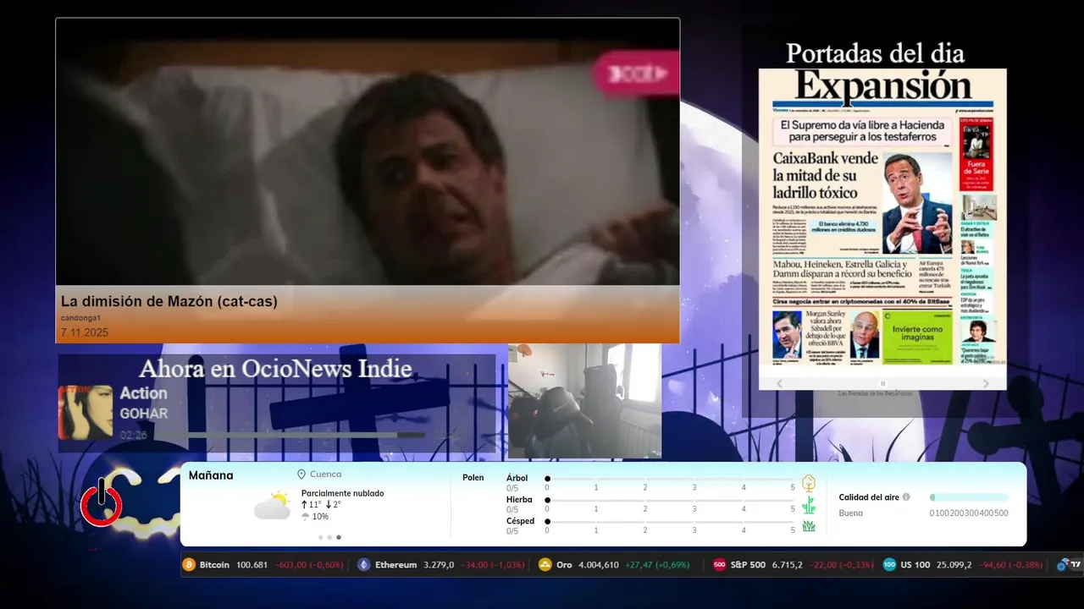Click the next front page arrow
Image resolution: width=1084 pixels, height=609 pixels.
[986, 384]
